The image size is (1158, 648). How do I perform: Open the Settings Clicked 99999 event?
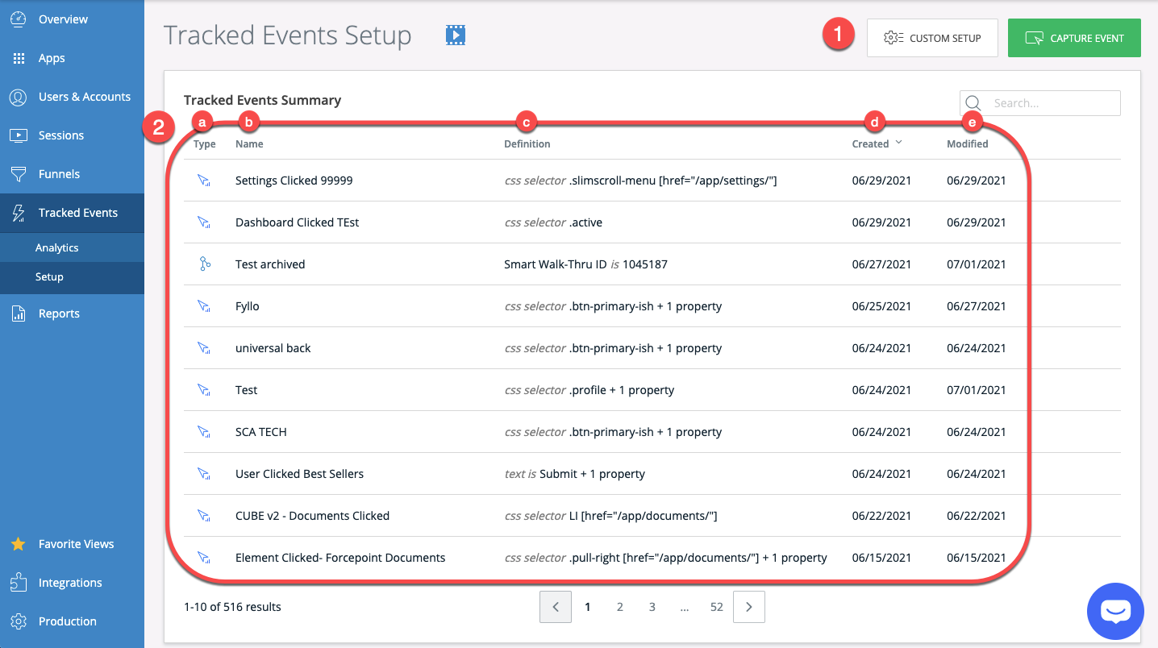pyautogui.click(x=294, y=181)
